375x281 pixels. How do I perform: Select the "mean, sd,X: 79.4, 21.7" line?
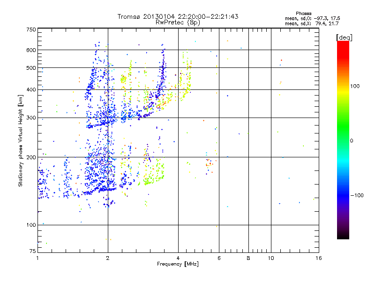point(312,23)
